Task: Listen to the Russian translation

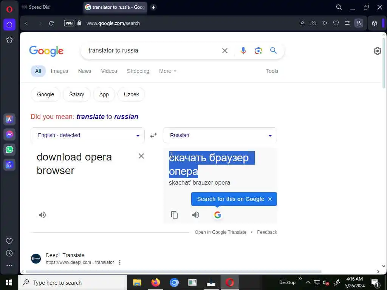Action: [x=195, y=215]
